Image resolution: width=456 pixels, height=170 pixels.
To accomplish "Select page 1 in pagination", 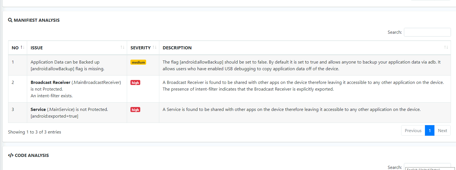I will coord(430,130).
